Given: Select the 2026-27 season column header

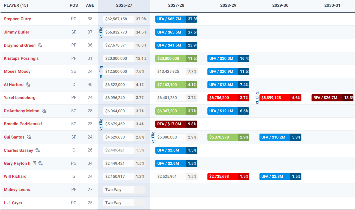Looking at the screenshot, I should (x=124, y=5).
